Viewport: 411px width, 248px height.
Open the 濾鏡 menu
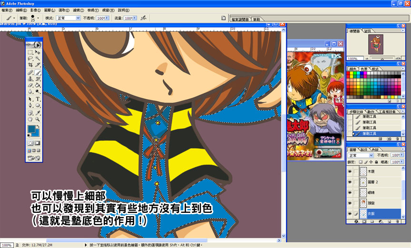78,10
